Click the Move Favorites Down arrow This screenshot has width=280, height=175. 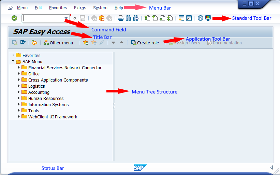coord(113,43)
